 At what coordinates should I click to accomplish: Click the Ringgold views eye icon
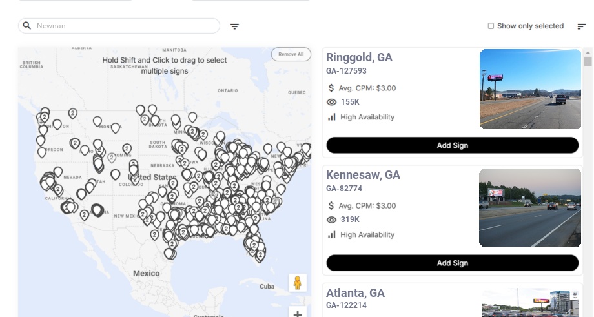[332, 102]
